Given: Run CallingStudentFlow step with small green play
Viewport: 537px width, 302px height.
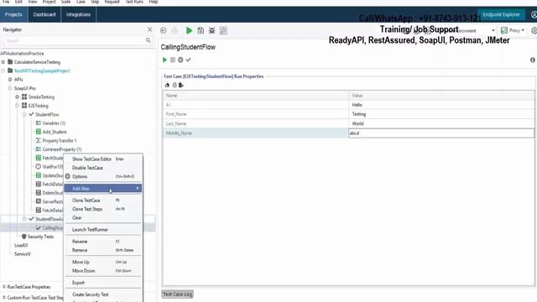Looking at the screenshot, I should pyautogui.click(x=164, y=60).
